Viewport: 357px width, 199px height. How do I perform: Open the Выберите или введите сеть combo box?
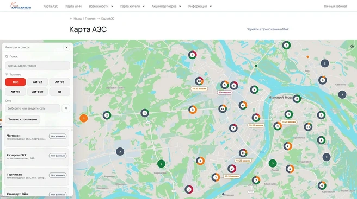coord(33,108)
